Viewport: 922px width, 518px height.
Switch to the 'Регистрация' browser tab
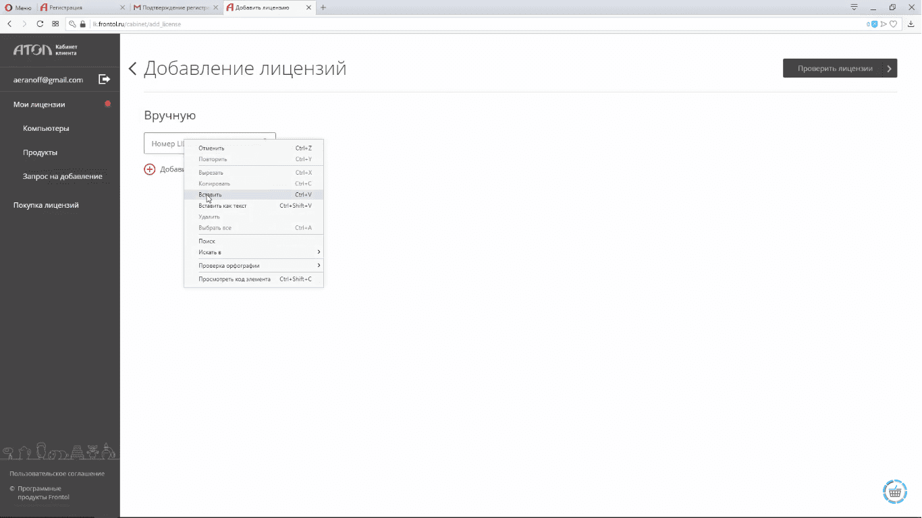pyautogui.click(x=81, y=7)
